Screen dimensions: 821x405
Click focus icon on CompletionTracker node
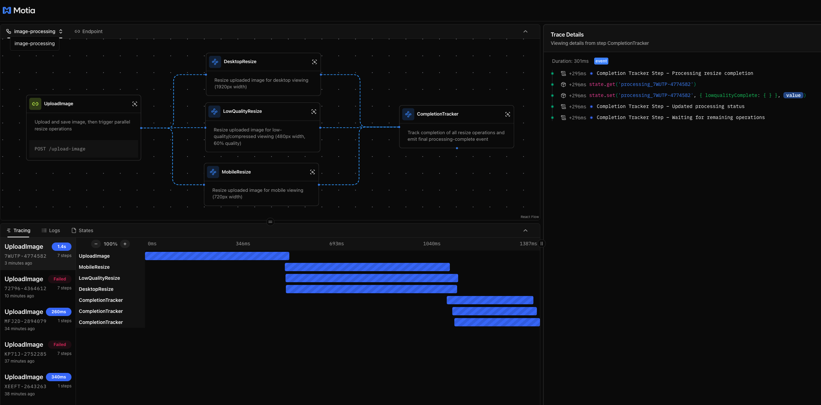click(x=508, y=114)
